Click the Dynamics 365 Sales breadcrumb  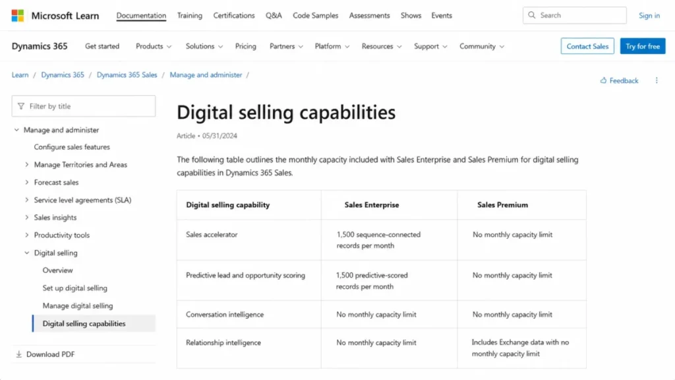(x=127, y=75)
